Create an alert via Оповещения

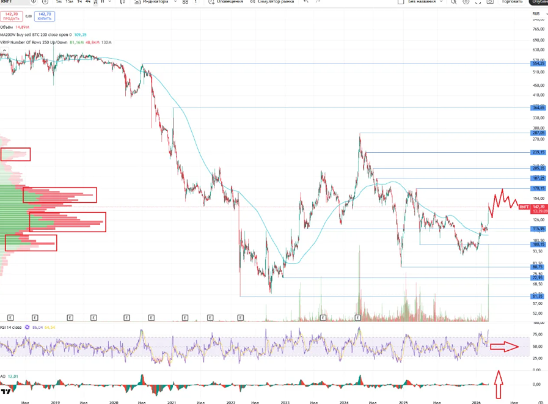(x=226, y=1)
